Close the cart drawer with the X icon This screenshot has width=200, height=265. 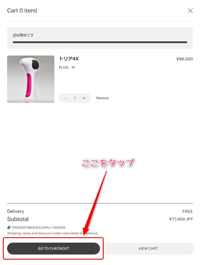pos(190,11)
